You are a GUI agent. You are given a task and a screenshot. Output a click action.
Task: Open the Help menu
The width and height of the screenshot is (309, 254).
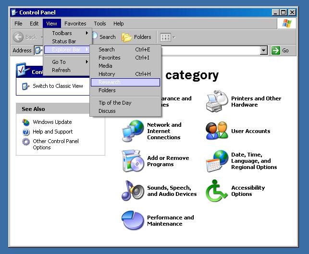point(118,24)
